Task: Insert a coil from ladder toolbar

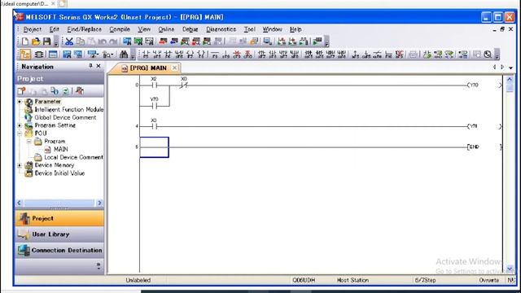Action: (190, 55)
